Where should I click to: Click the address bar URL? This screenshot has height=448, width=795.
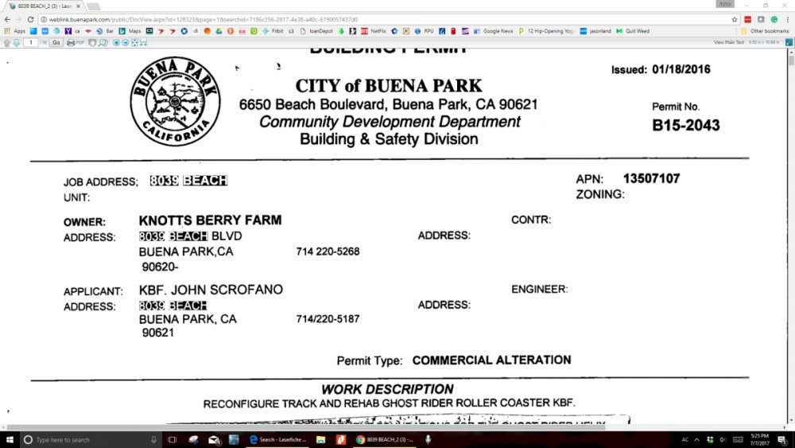(x=238, y=19)
